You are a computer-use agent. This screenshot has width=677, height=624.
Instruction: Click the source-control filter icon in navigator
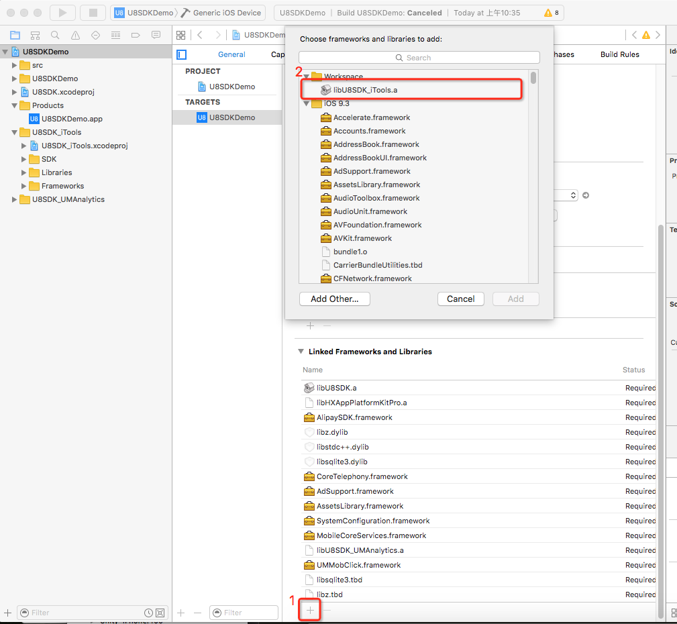pos(160,613)
